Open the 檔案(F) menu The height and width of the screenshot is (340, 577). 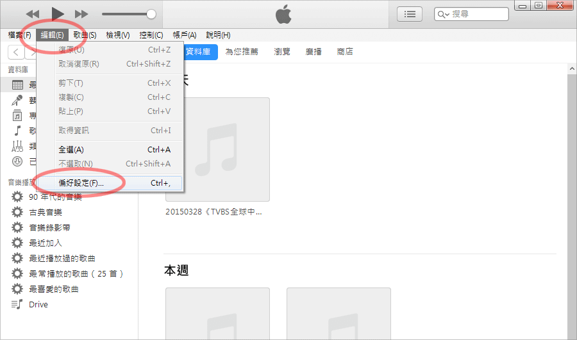(19, 35)
